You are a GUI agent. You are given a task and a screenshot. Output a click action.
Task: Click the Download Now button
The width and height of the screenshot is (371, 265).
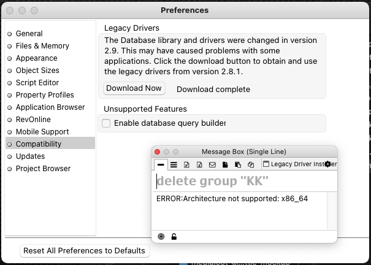(134, 88)
